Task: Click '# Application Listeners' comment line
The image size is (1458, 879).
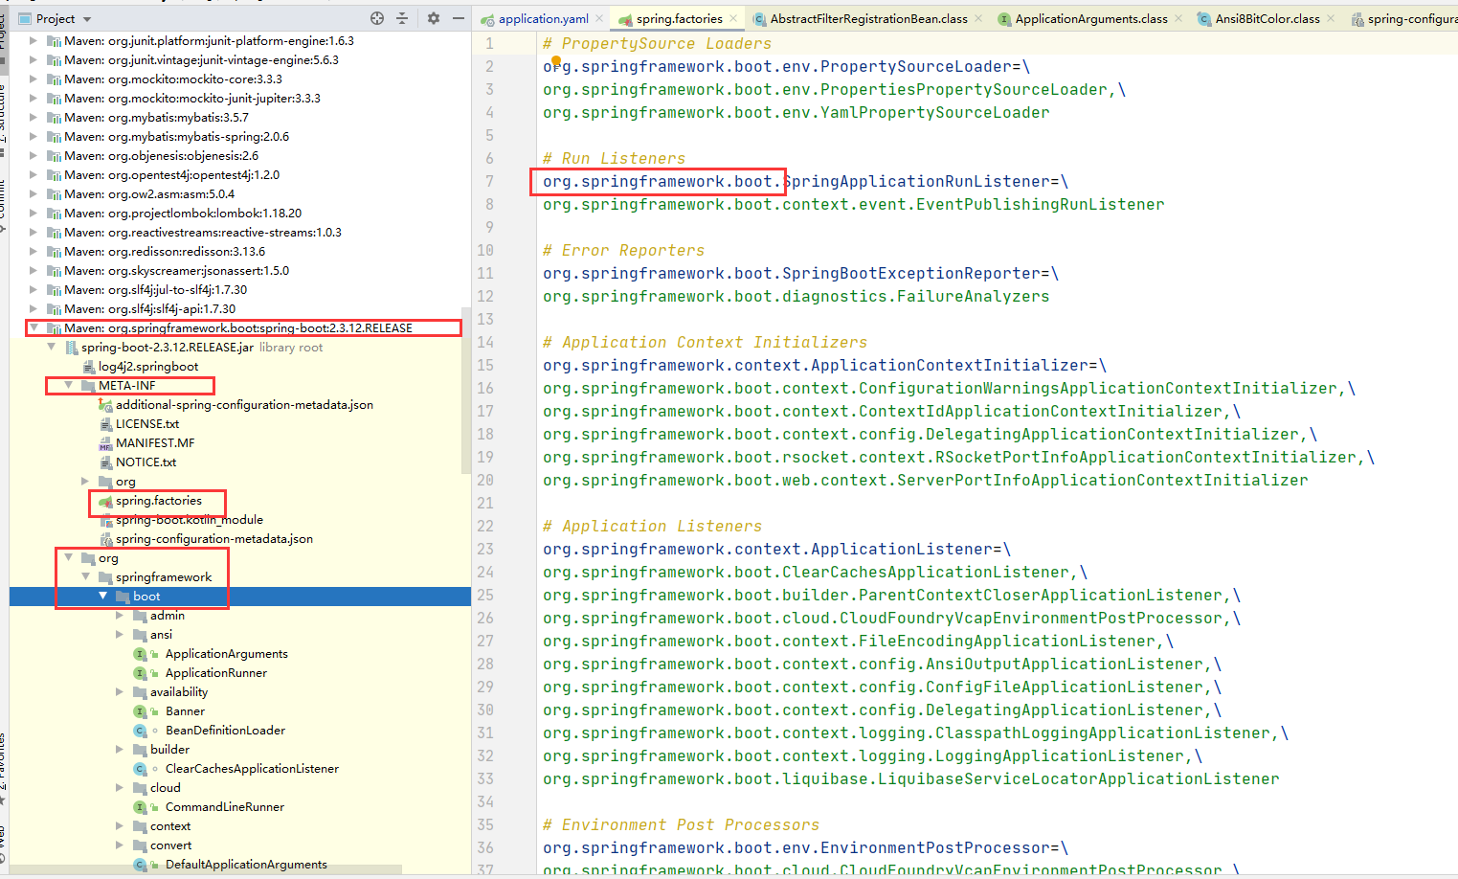Action: pyautogui.click(x=652, y=526)
